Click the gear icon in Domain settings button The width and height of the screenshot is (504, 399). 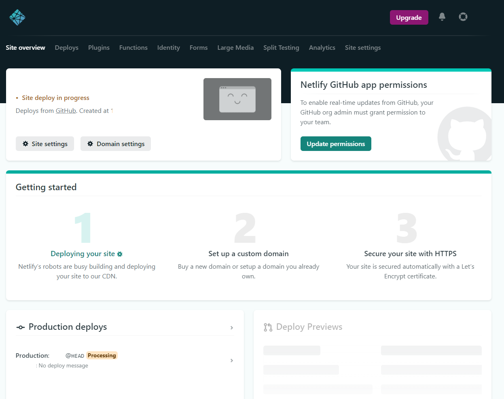(90, 144)
